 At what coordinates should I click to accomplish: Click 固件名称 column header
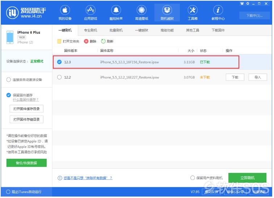[x=107, y=51]
